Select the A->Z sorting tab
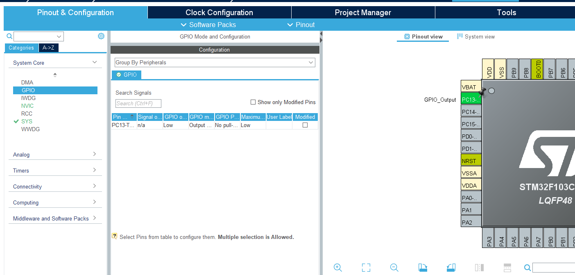This screenshot has height=275, width=575. 48,48
